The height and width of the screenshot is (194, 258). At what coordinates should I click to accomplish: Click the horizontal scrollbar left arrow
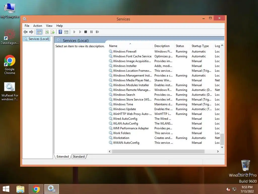110,152
